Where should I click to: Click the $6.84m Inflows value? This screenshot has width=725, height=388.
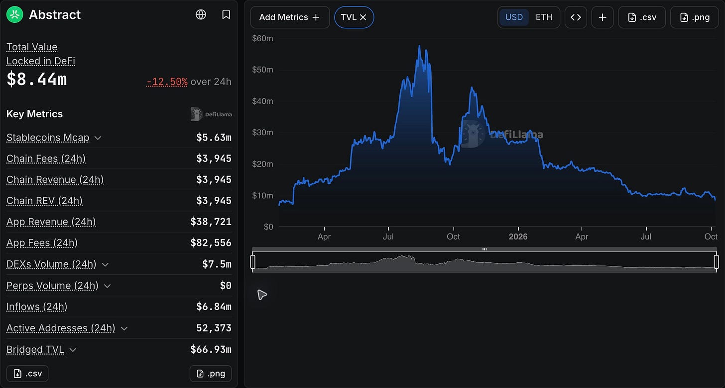214,307
